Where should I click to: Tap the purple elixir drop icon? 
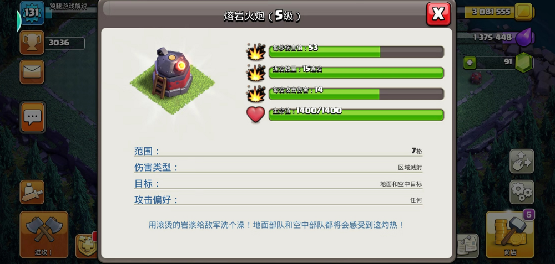524,37
